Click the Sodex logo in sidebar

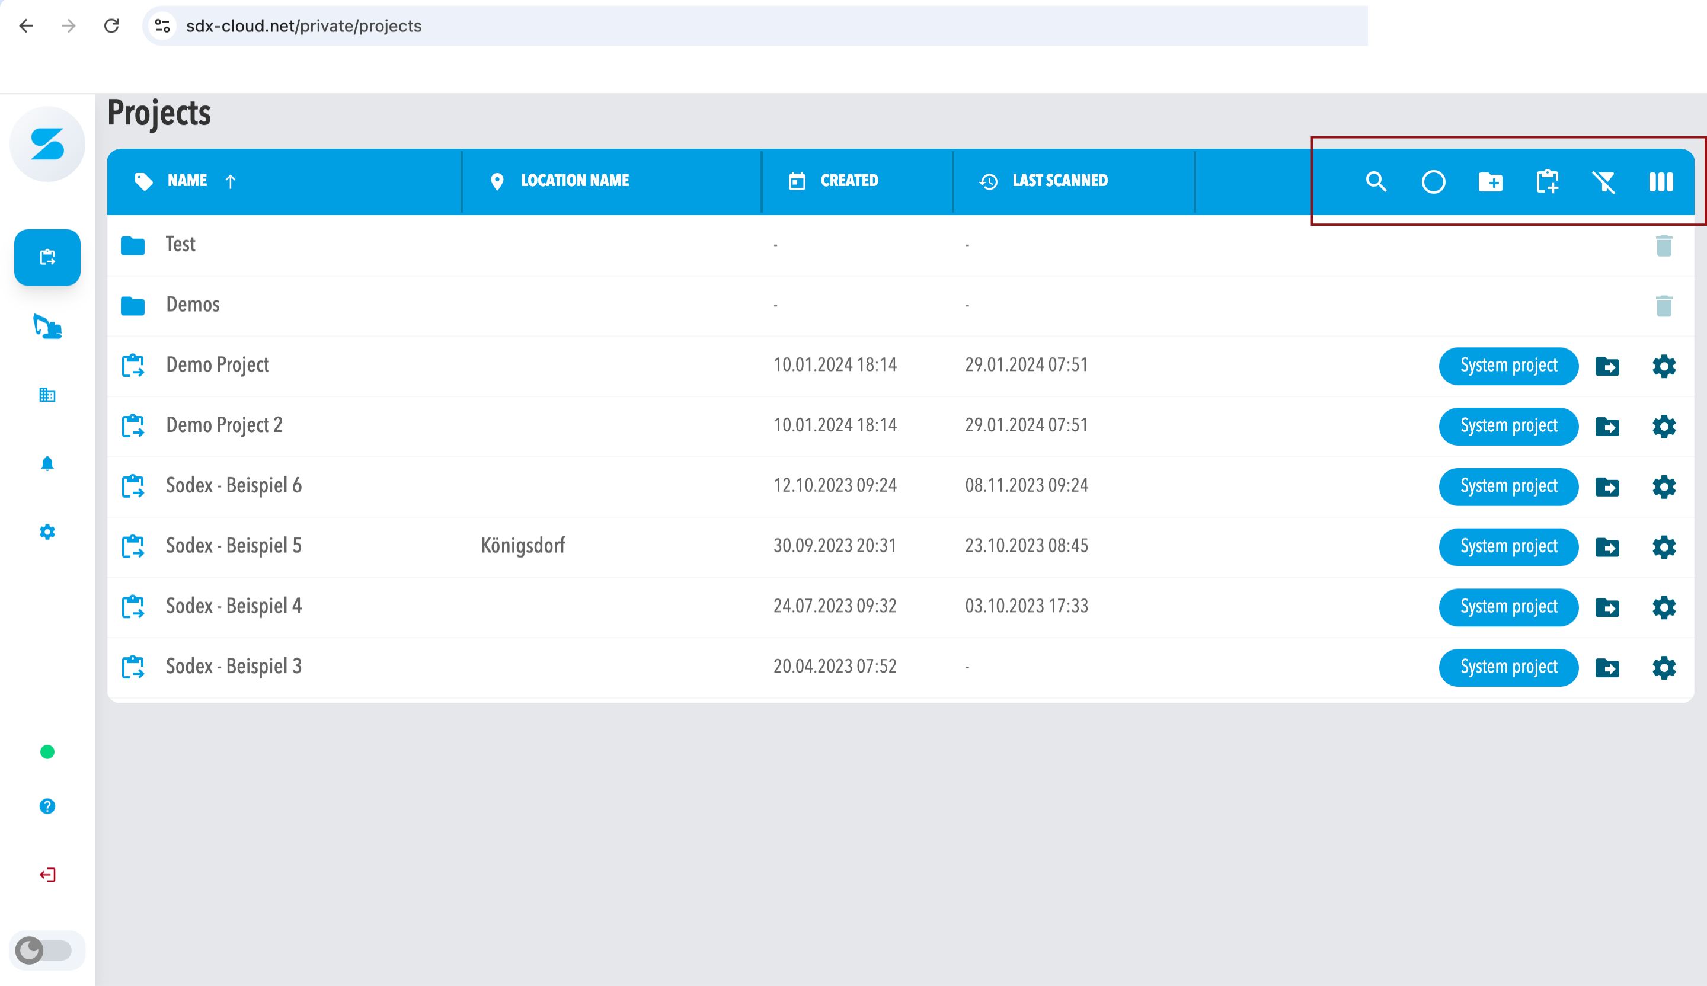pos(47,143)
